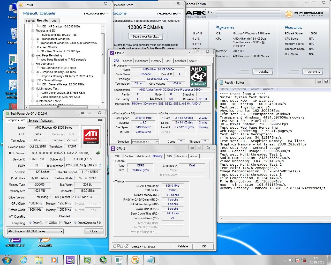Collapse the Physics and 3D tree node
Screen dimensions: 331x265
(x=33, y=31)
